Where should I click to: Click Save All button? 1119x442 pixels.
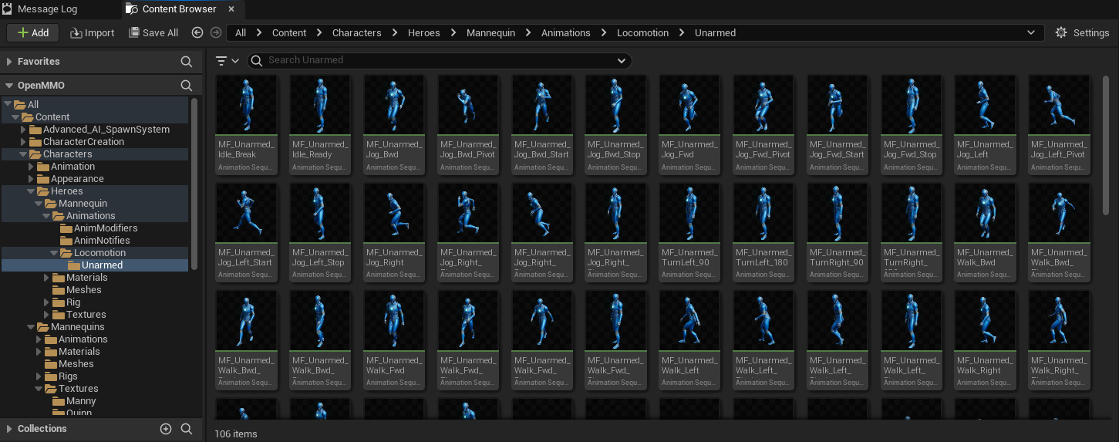pos(153,32)
